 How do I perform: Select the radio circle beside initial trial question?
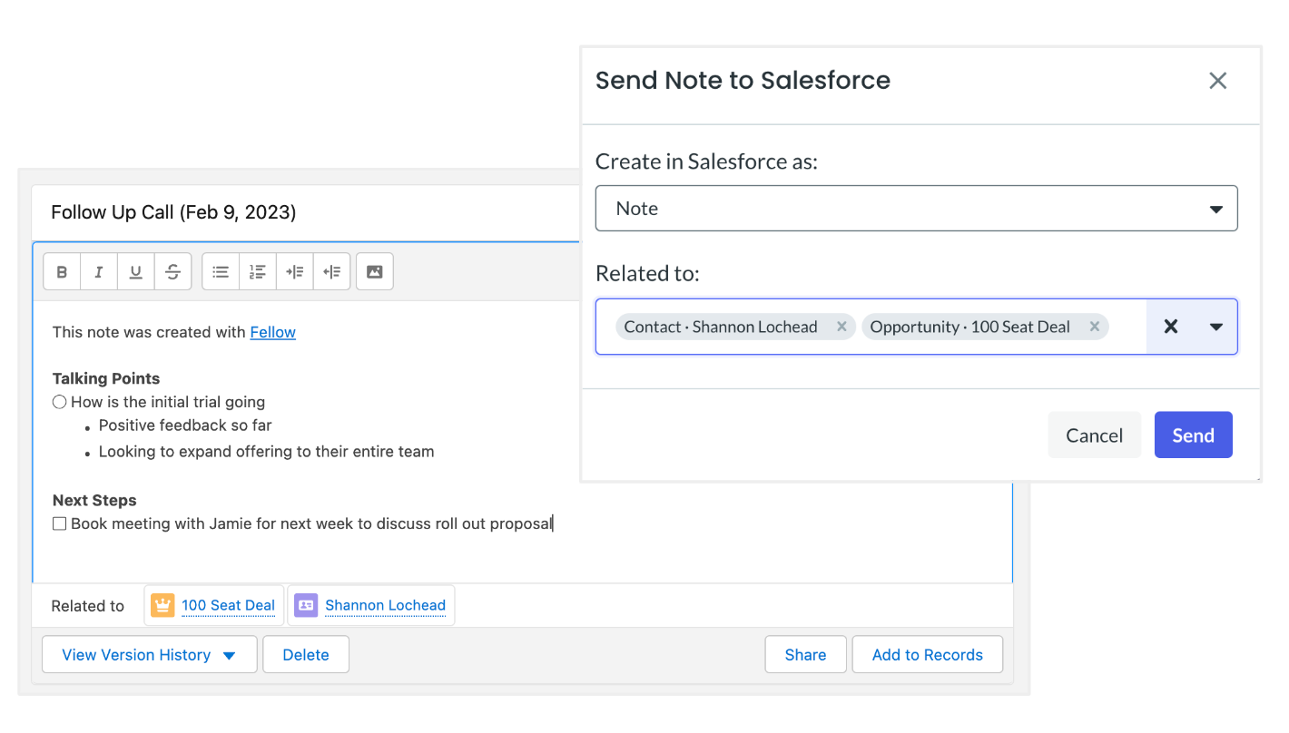pos(60,402)
